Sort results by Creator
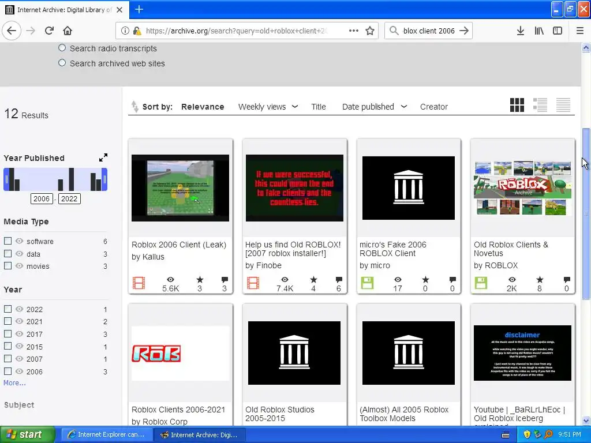The image size is (591, 443). (434, 107)
